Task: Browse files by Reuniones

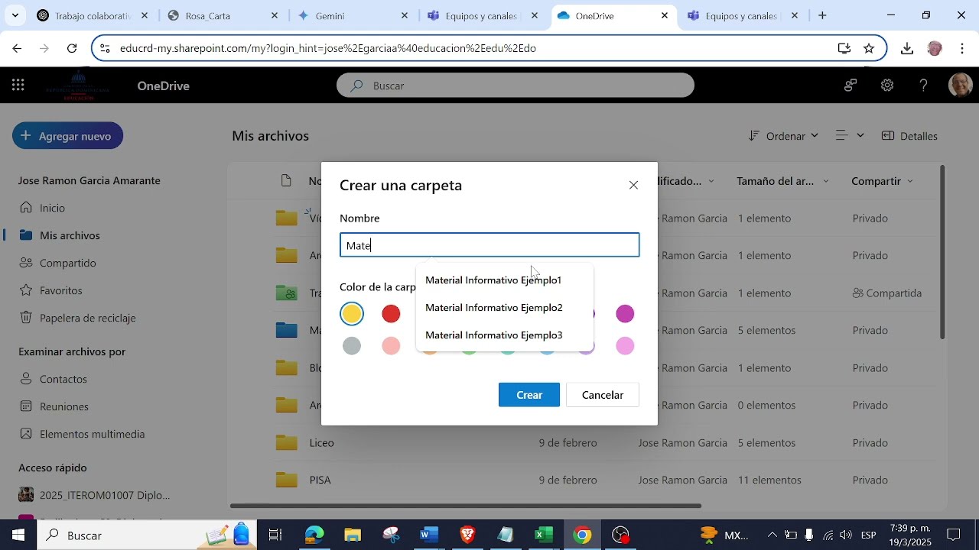Action: click(63, 406)
